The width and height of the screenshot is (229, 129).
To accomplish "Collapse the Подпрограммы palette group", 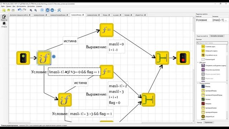I will point(198,83).
